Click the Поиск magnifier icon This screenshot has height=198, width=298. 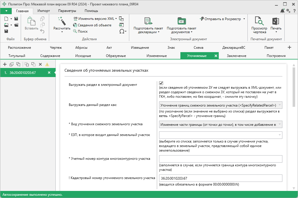(75, 31)
